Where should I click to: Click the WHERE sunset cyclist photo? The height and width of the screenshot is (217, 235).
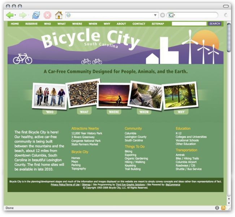pos(114,95)
